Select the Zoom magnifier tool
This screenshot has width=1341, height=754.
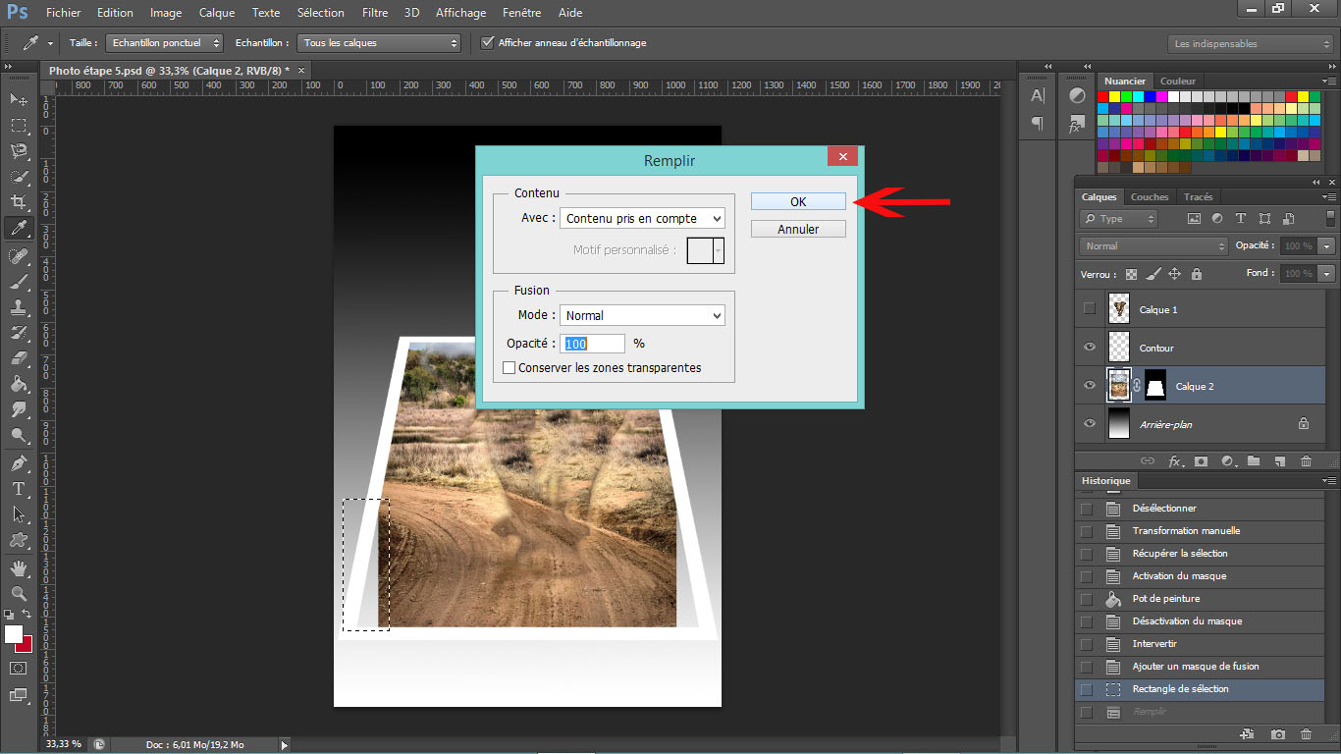[19, 593]
